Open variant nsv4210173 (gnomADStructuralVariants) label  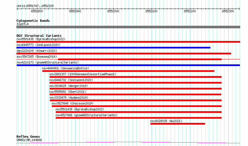pos(48,62)
